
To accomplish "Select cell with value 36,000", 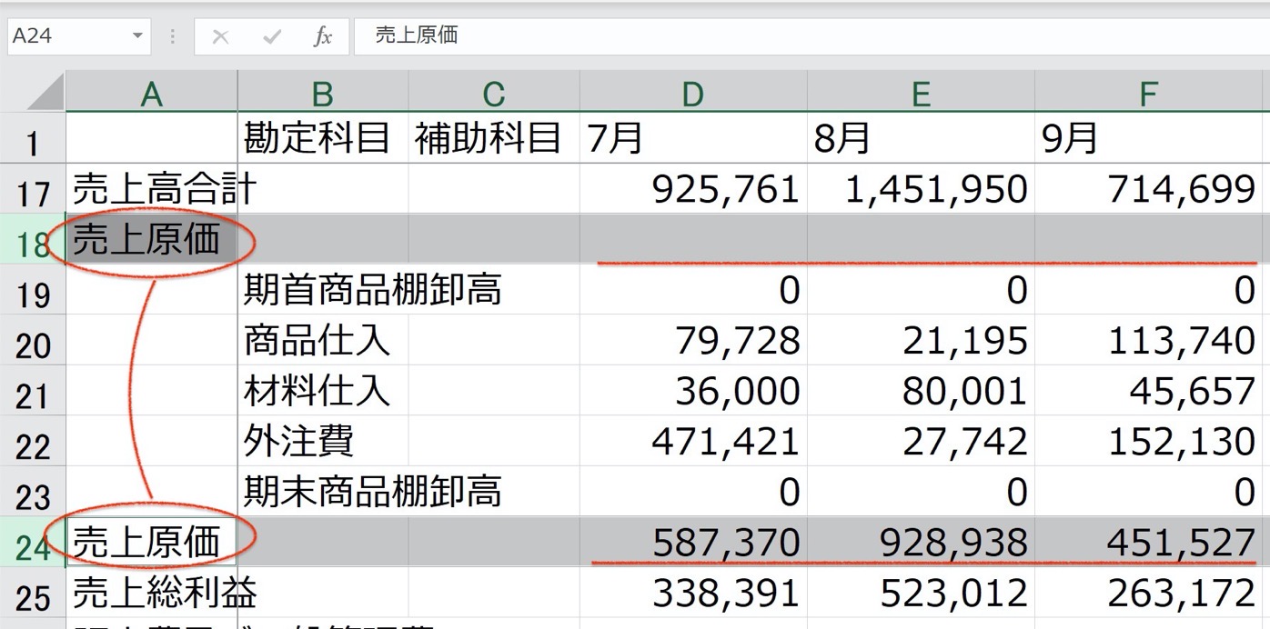I will tap(693, 391).
